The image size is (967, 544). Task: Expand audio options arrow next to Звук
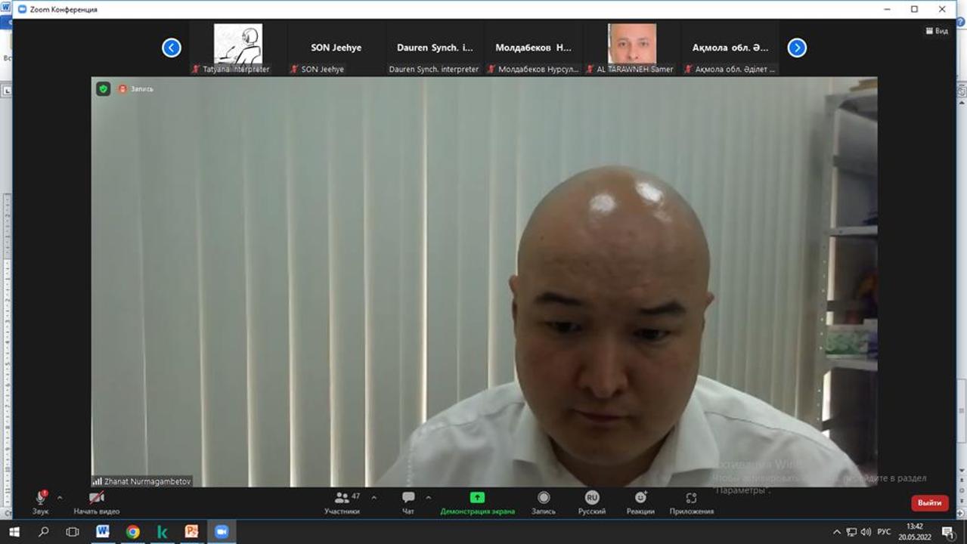tap(60, 498)
